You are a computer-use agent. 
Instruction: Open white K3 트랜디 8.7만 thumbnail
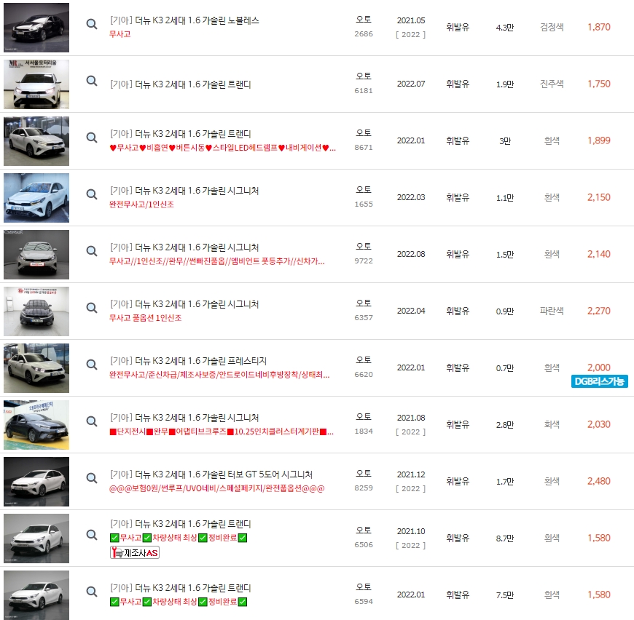pos(36,538)
